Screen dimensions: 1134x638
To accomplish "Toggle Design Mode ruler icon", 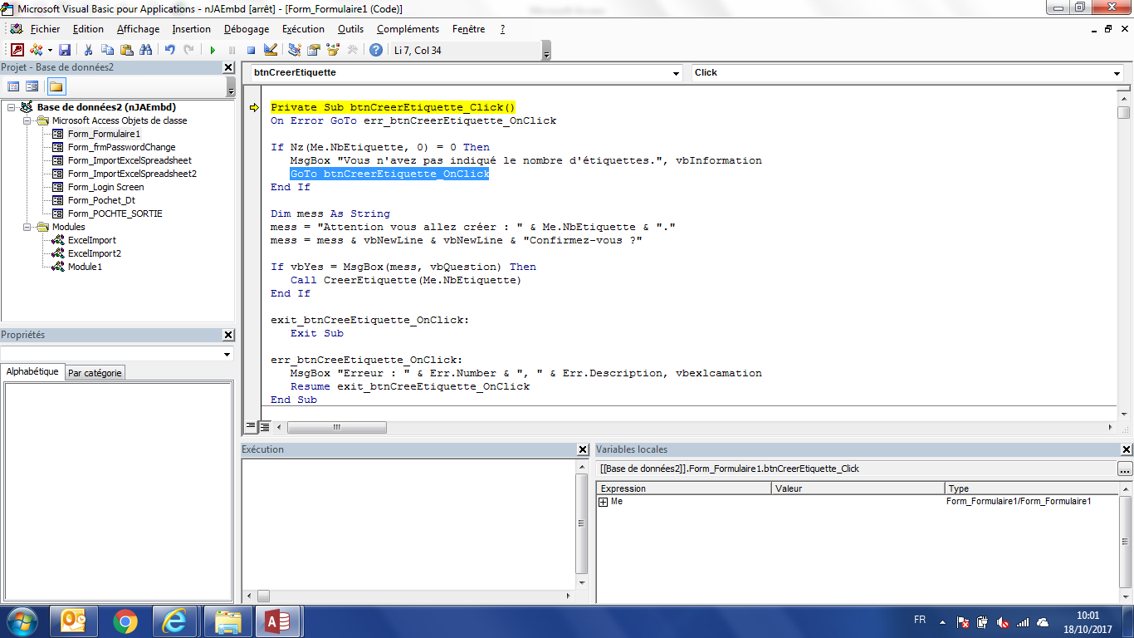I will 270,50.
